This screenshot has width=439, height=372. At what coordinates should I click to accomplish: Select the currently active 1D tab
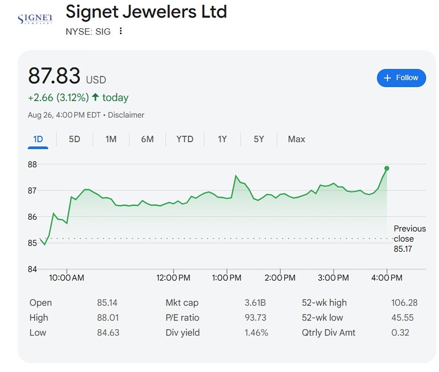38,139
